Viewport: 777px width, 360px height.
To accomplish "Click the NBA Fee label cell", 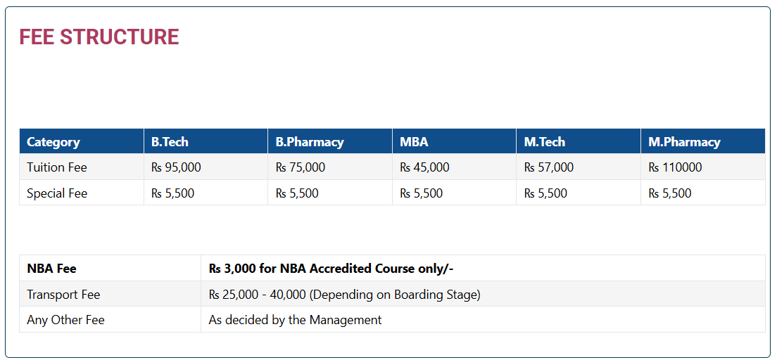I will pos(51,268).
